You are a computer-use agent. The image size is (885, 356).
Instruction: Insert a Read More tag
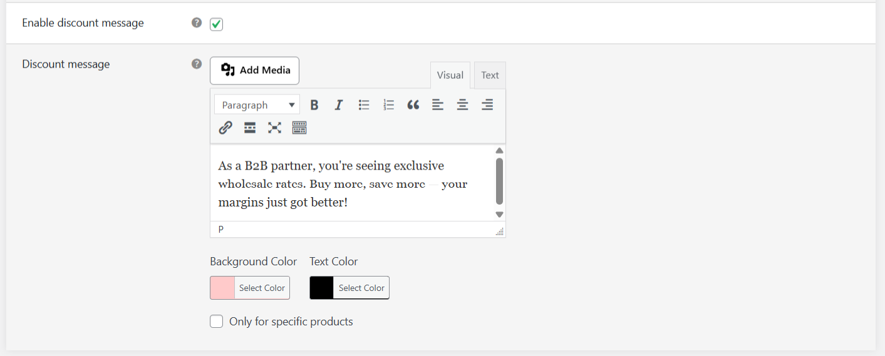250,128
